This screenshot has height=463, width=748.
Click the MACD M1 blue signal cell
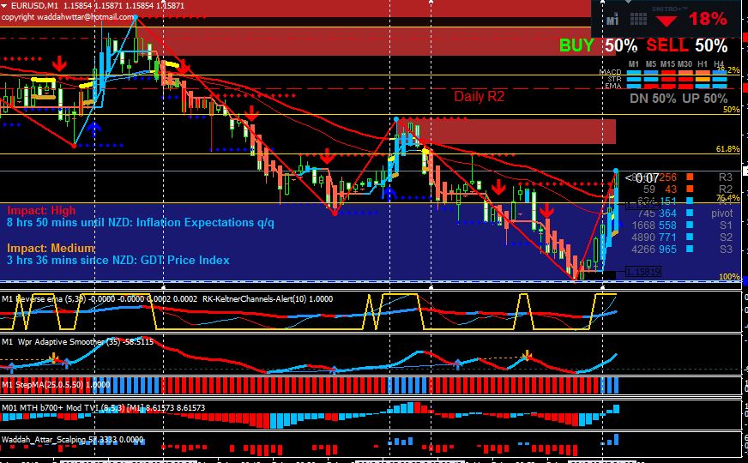(634, 73)
